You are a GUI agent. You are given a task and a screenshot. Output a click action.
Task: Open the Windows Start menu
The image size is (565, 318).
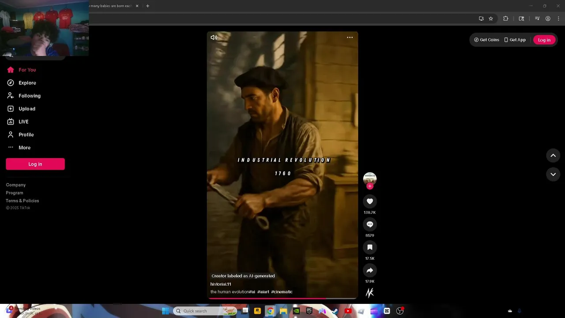coord(166,311)
